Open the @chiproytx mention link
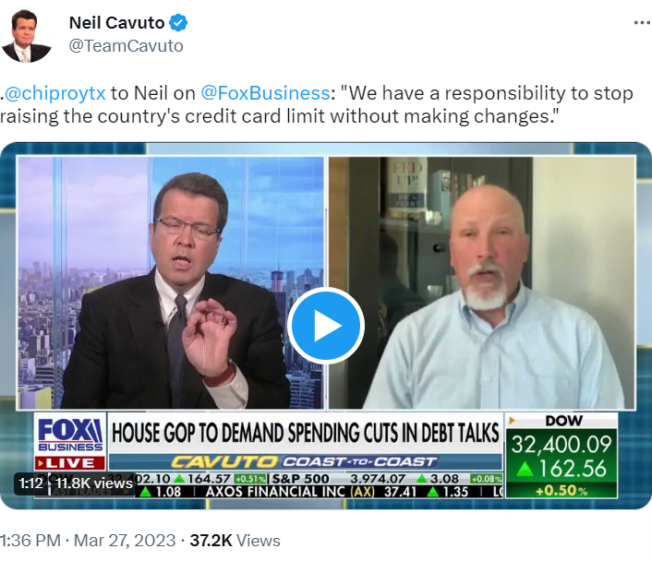The width and height of the screenshot is (652, 561). point(54,93)
